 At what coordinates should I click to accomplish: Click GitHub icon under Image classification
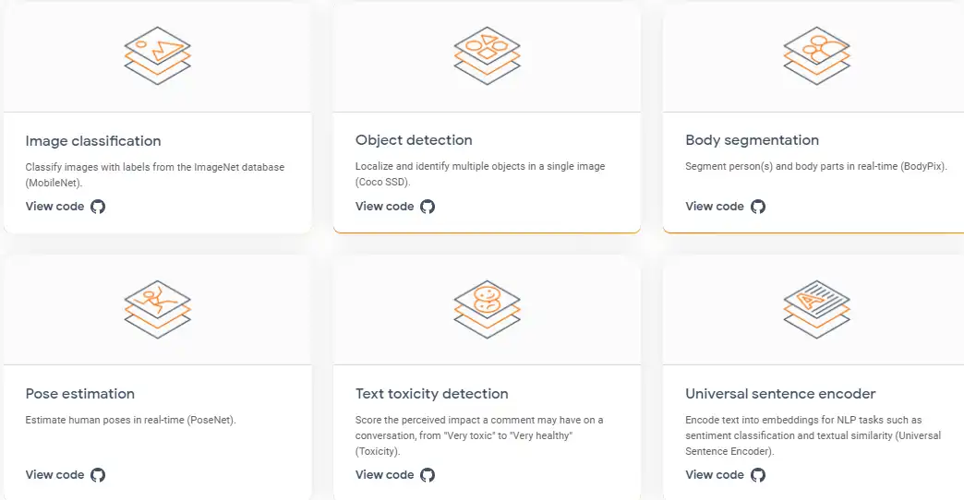[x=98, y=207]
